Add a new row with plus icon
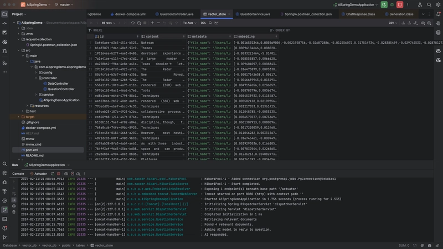The height and width of the screenshot is (249, 443). point(153,23)
